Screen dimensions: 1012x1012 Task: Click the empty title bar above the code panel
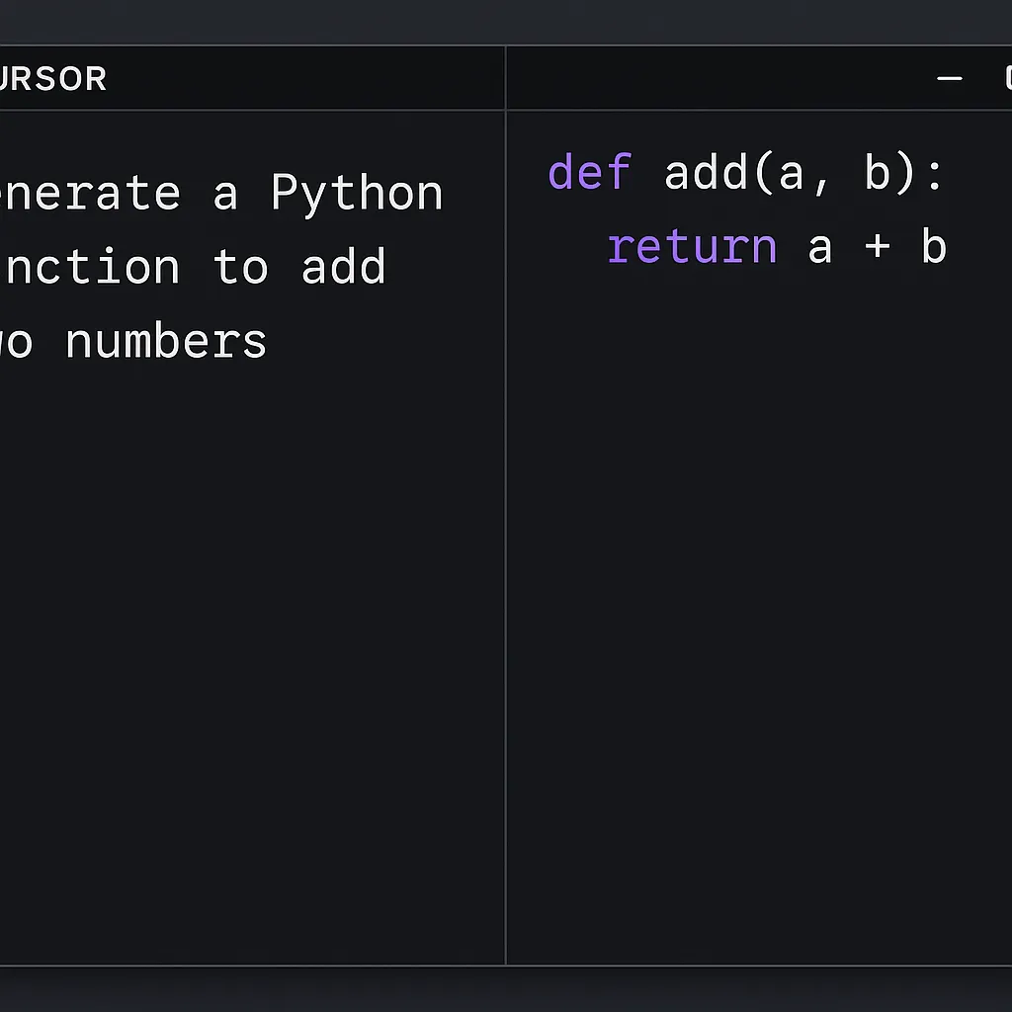pos(721,79)
